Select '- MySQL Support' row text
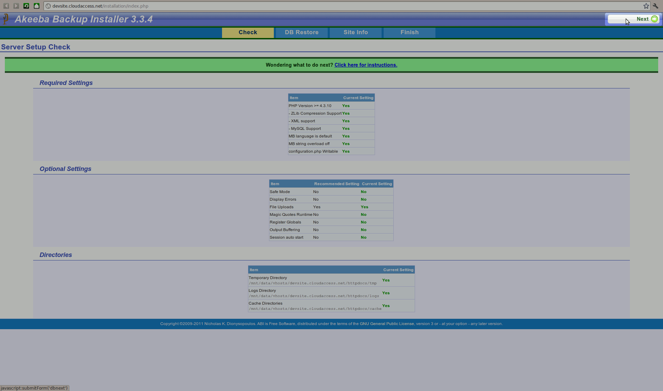This screenshot has width=663, height=391. [x=305, y=128]
